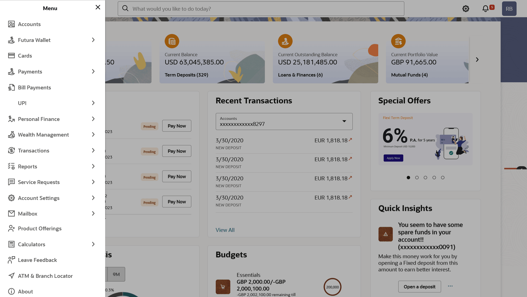
Task: Click the search magnifier icon
Action: [125, 9]
